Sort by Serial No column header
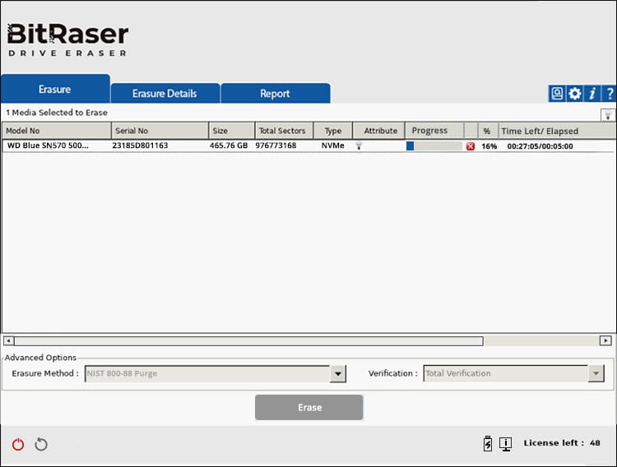The height and width of the screenshot is (467, 617). [x=160, y=131]
